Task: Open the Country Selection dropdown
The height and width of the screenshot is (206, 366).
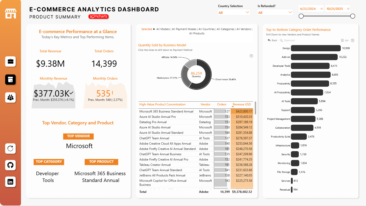Action: (234, 12)
